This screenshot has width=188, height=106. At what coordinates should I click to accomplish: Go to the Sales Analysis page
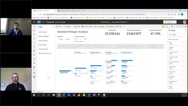click(43, 32)
